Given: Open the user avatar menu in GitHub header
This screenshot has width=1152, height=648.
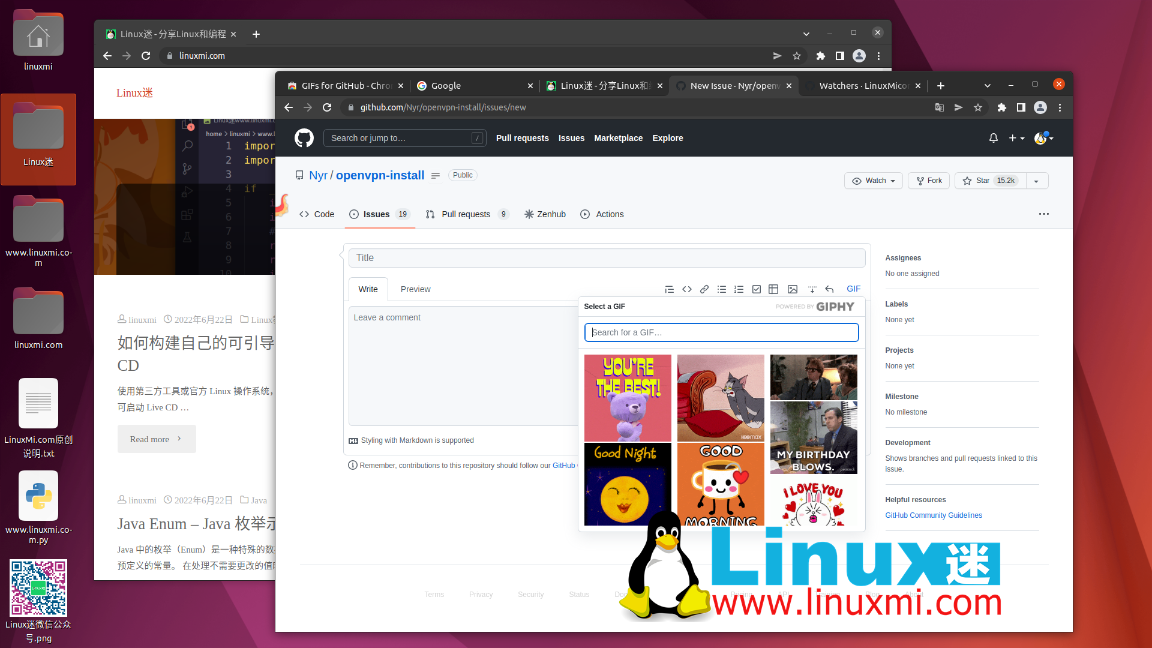Looking at the screenshot, I should (1044, 138).
